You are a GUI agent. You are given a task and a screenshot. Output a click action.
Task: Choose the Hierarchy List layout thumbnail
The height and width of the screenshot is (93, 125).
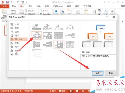(70, 44)
